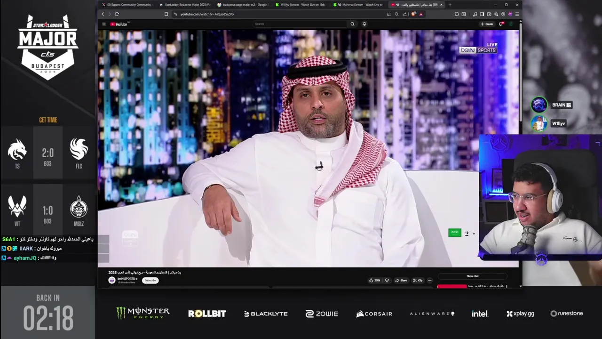This screenshot has width=602, height=339.
Task: Go to the YouTube home logo
Action: tap(119, 24)
